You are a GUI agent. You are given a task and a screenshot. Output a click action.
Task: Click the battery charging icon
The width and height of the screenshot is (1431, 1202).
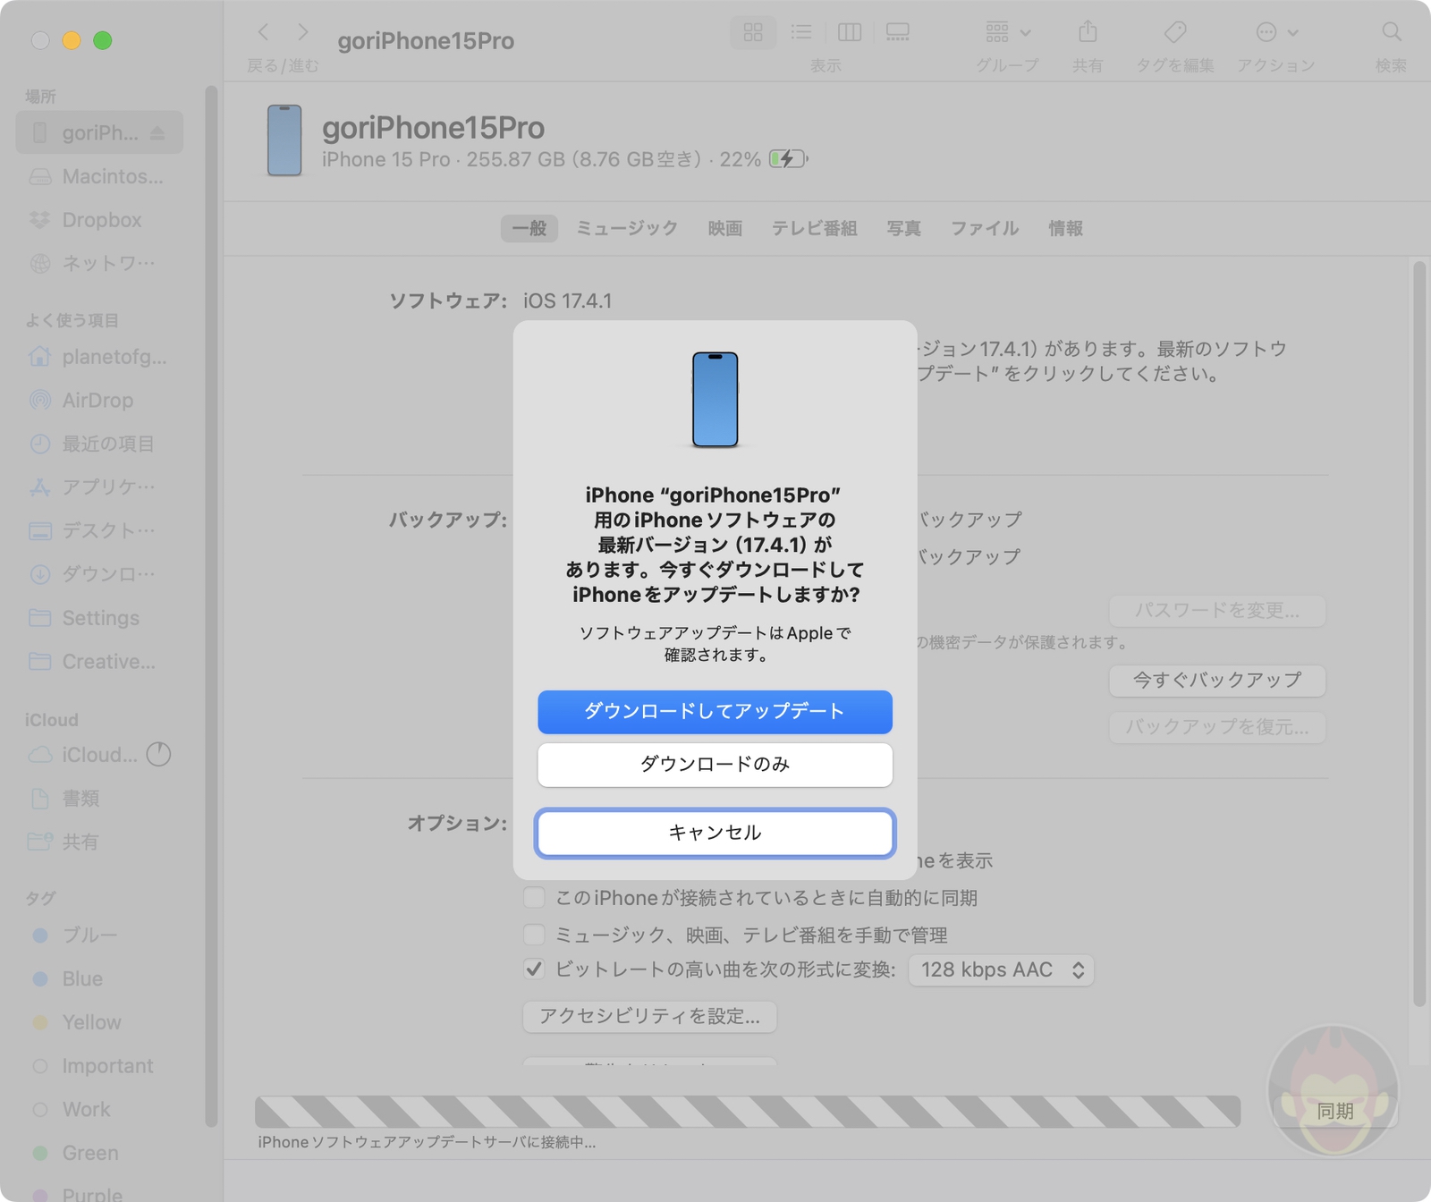tap(788, 160)
